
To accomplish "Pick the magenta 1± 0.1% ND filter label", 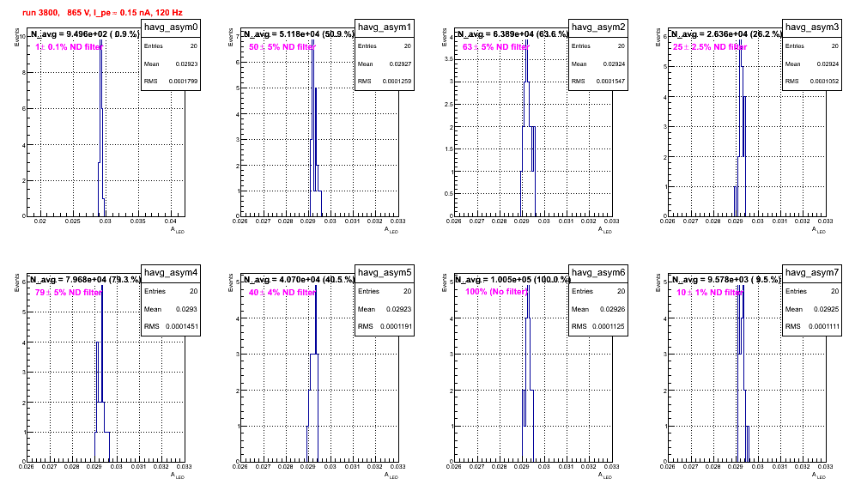I will tap(69, 47).
